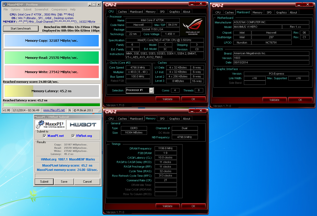Viewport: 317px width, 216px height.
Task: Click Save in the HWbot Submit dialog
Action: tap(64, 182)
